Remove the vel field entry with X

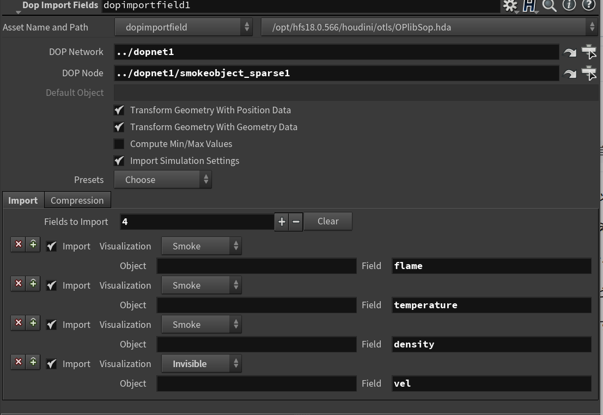(x=18, y=362)
